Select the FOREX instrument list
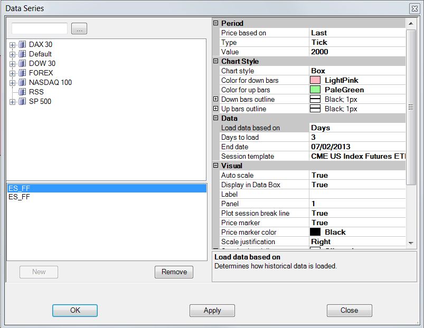Screen dimensions: 424x328 [x=41, y=73]
